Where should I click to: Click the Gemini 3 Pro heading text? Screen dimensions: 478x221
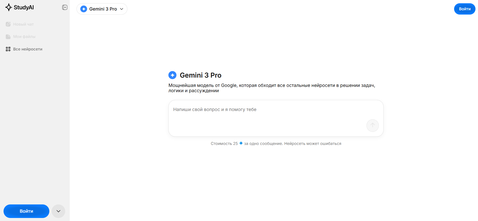201,75
